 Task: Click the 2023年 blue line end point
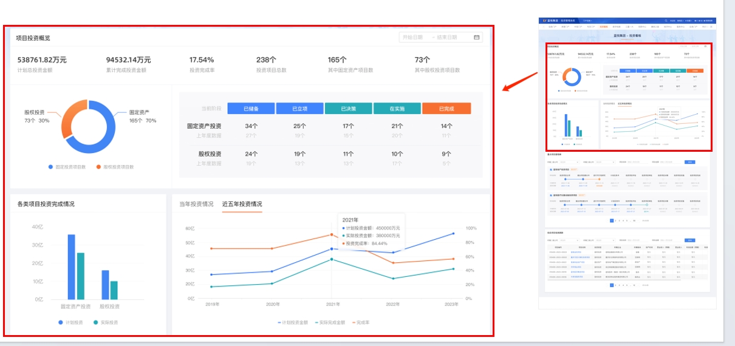453,234
